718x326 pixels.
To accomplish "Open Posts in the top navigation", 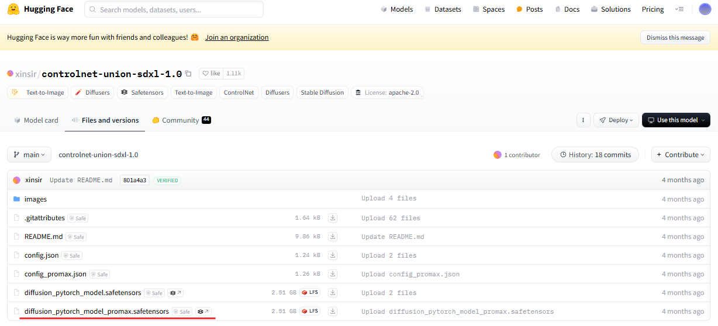I will [530, 9].
